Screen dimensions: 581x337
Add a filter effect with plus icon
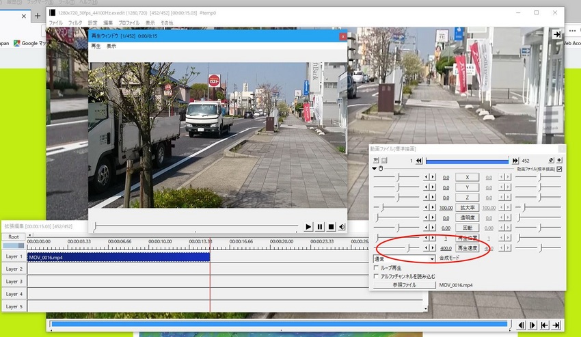(x=559, y=160)
